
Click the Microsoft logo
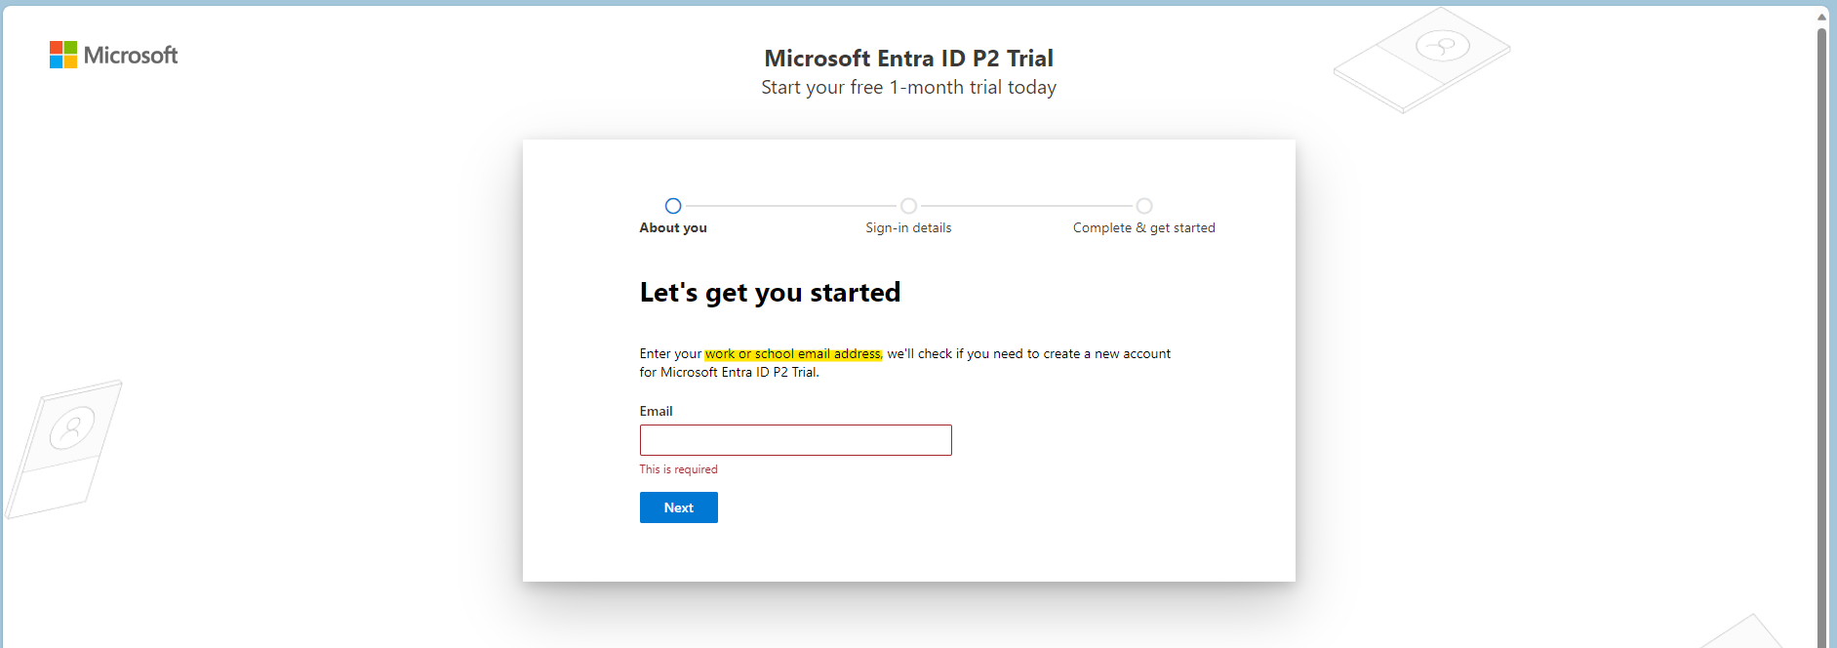click(x=113, y=55)
